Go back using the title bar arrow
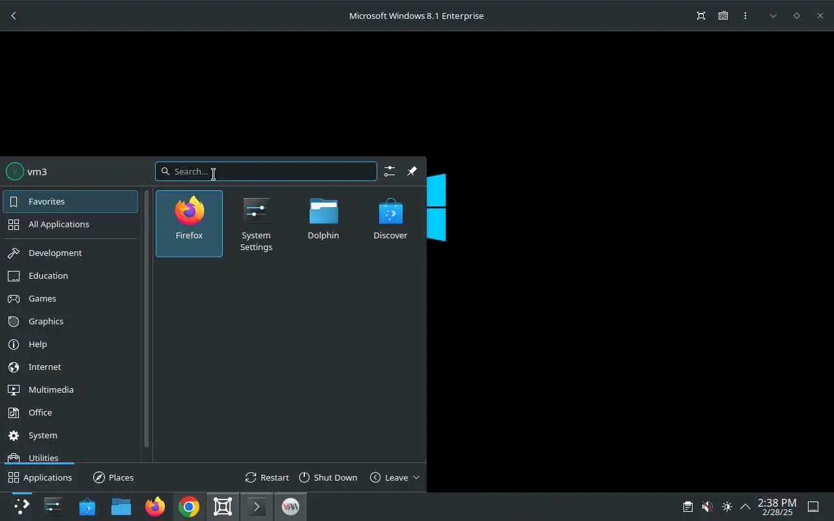 pos(14,16)
